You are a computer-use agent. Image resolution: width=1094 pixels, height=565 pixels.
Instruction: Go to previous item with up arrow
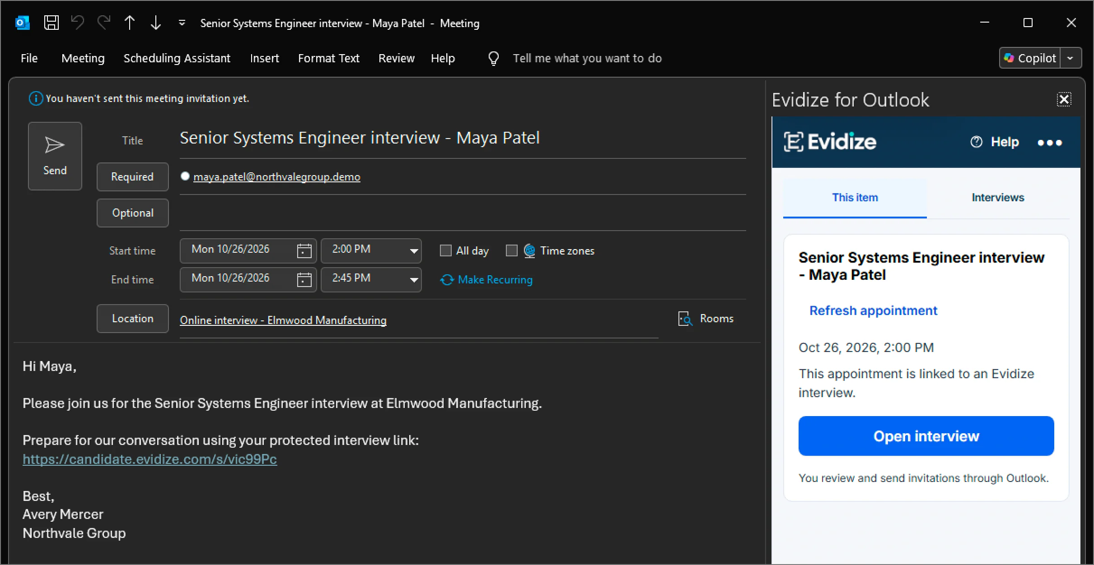point(130,23)
